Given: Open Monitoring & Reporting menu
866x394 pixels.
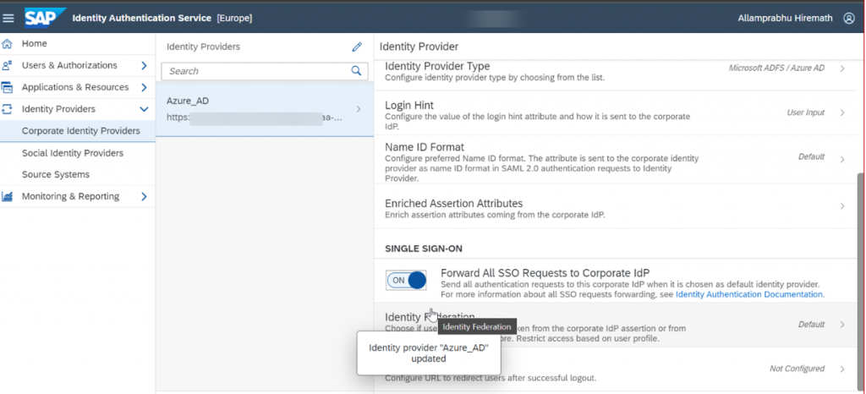Looking at the screenshot, I should pyautogui.click(x=70, y=196).
